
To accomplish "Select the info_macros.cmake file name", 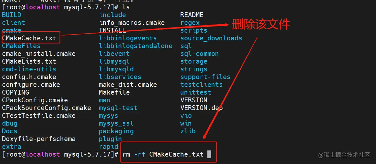I will point(132,23).
